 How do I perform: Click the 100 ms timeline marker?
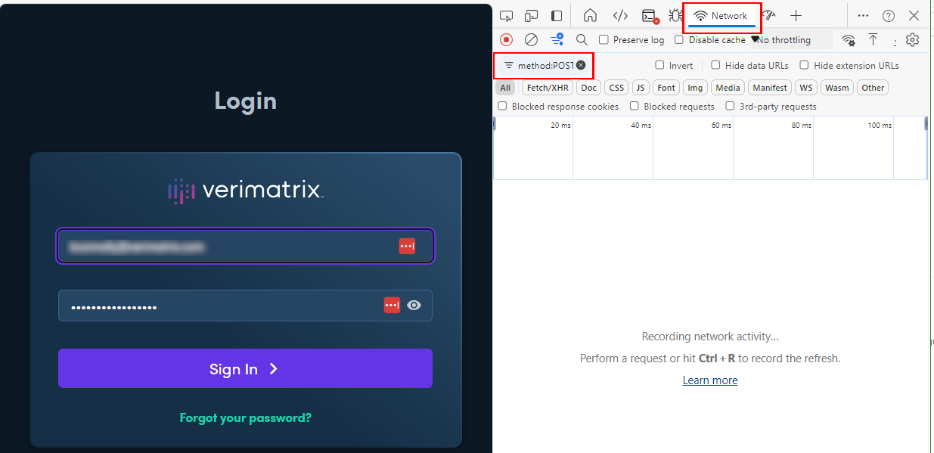coord(880,126)
